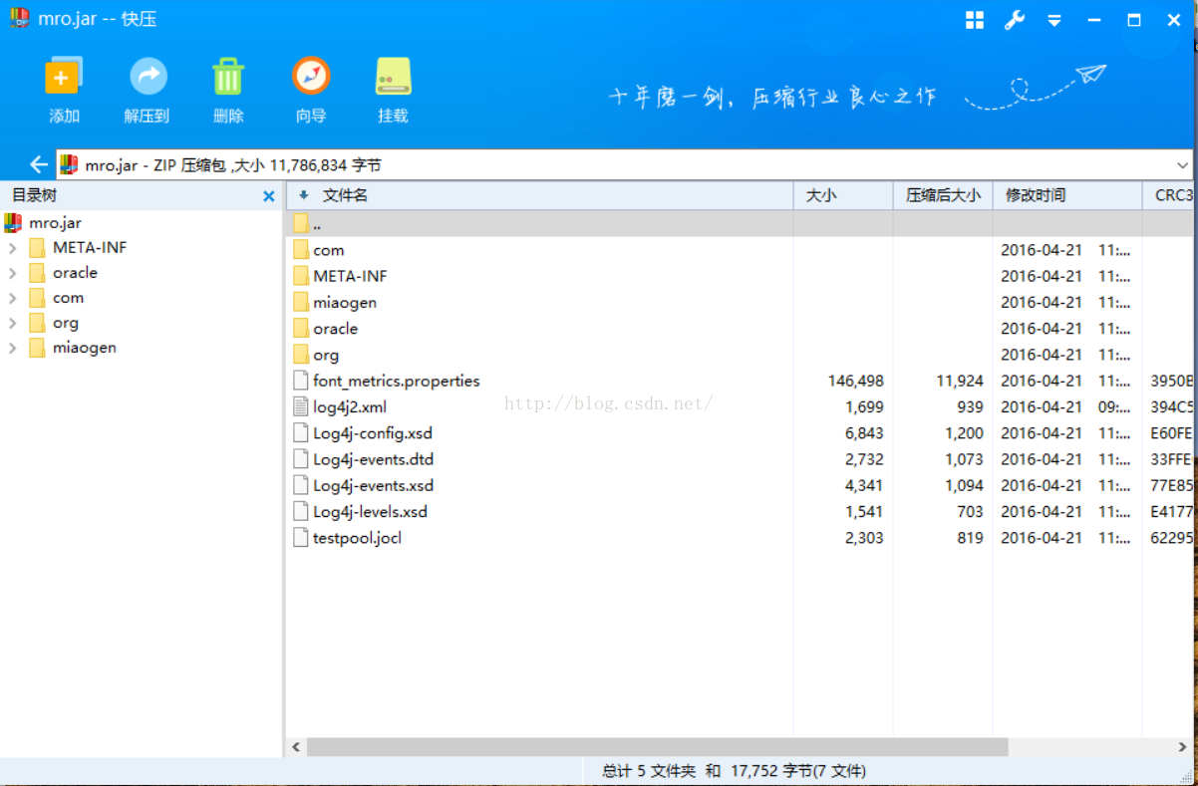The width and height of the screenshot is (1198, 786).
Task: Select the META-INF folder in the file list
Action: 740,276
